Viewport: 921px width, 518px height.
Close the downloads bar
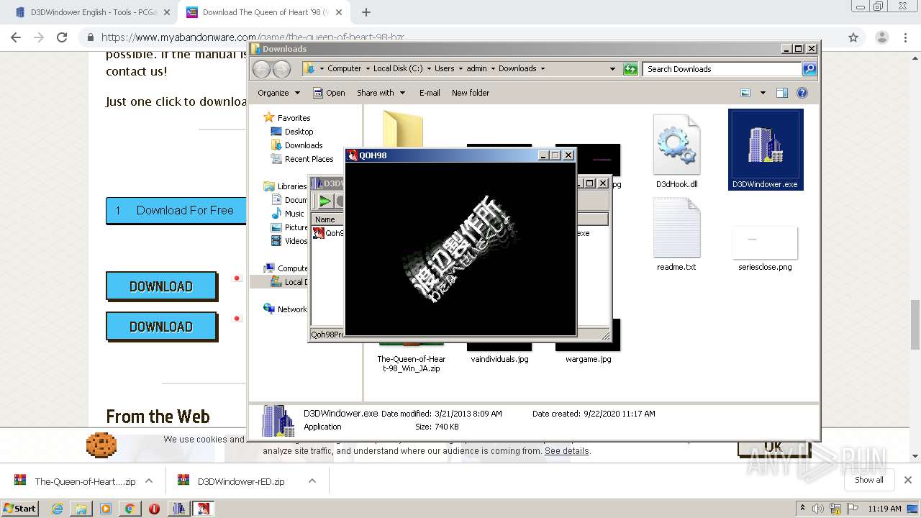coord(908,480)
